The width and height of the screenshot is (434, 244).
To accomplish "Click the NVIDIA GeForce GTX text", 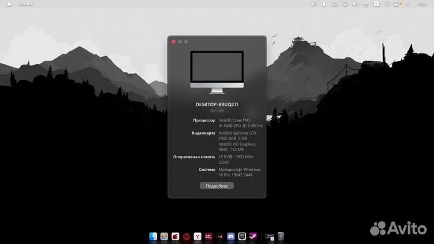I will tap(237, 133).
